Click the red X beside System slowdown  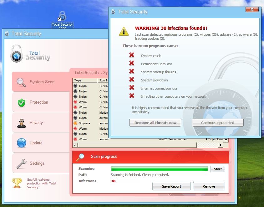(x=132, y=79)
